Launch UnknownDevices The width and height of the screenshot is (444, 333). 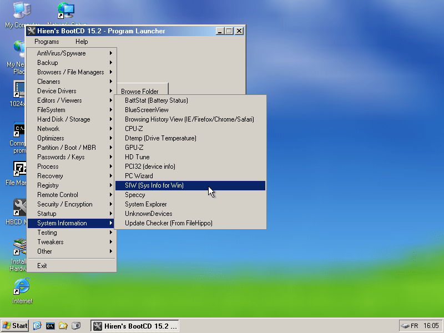(190, 214)
